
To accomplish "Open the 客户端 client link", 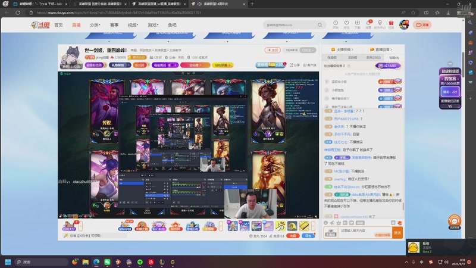I will click(309, 65).
